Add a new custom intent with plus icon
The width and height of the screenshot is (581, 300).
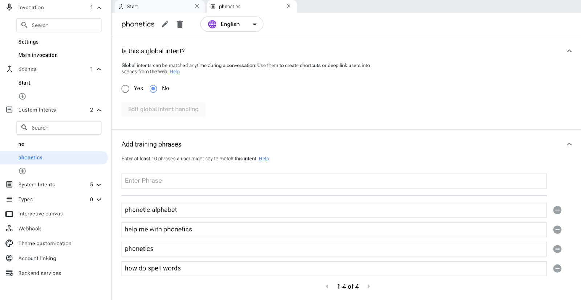pyautogui.click(x=23, y=171)
